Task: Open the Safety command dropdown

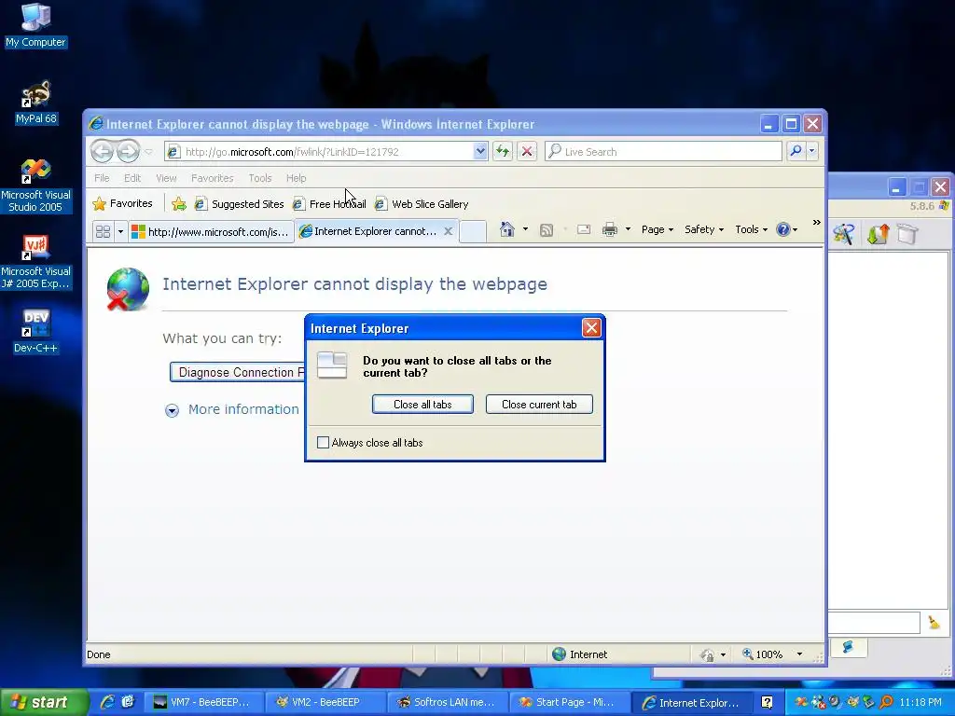Action: pyautogui.click(x=704, y=229)
